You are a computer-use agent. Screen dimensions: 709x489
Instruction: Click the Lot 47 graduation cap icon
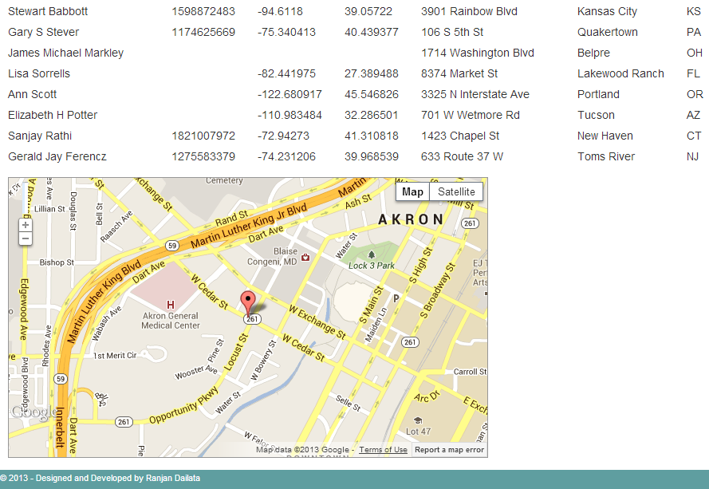(418, 420)
